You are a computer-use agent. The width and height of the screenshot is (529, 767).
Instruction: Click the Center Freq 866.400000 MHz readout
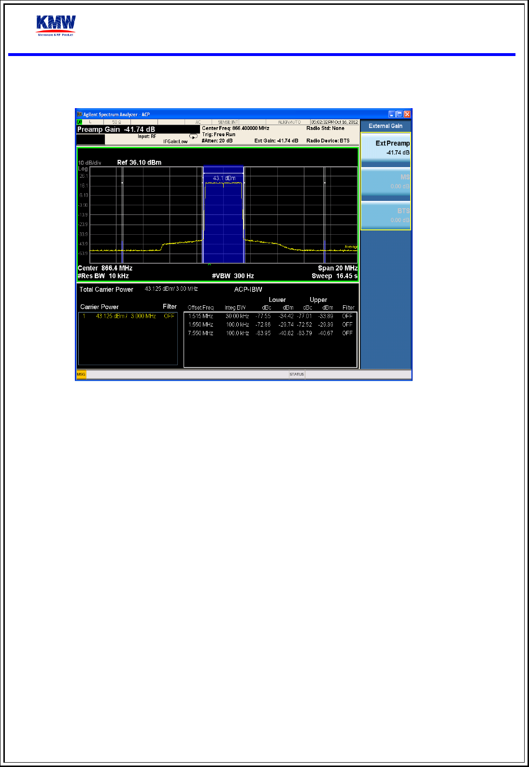tap(236, 128)
